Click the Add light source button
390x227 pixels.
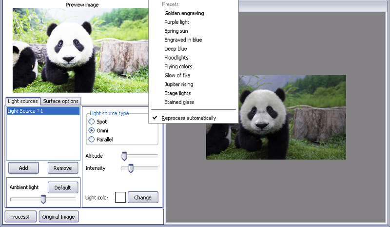point(23,168)
